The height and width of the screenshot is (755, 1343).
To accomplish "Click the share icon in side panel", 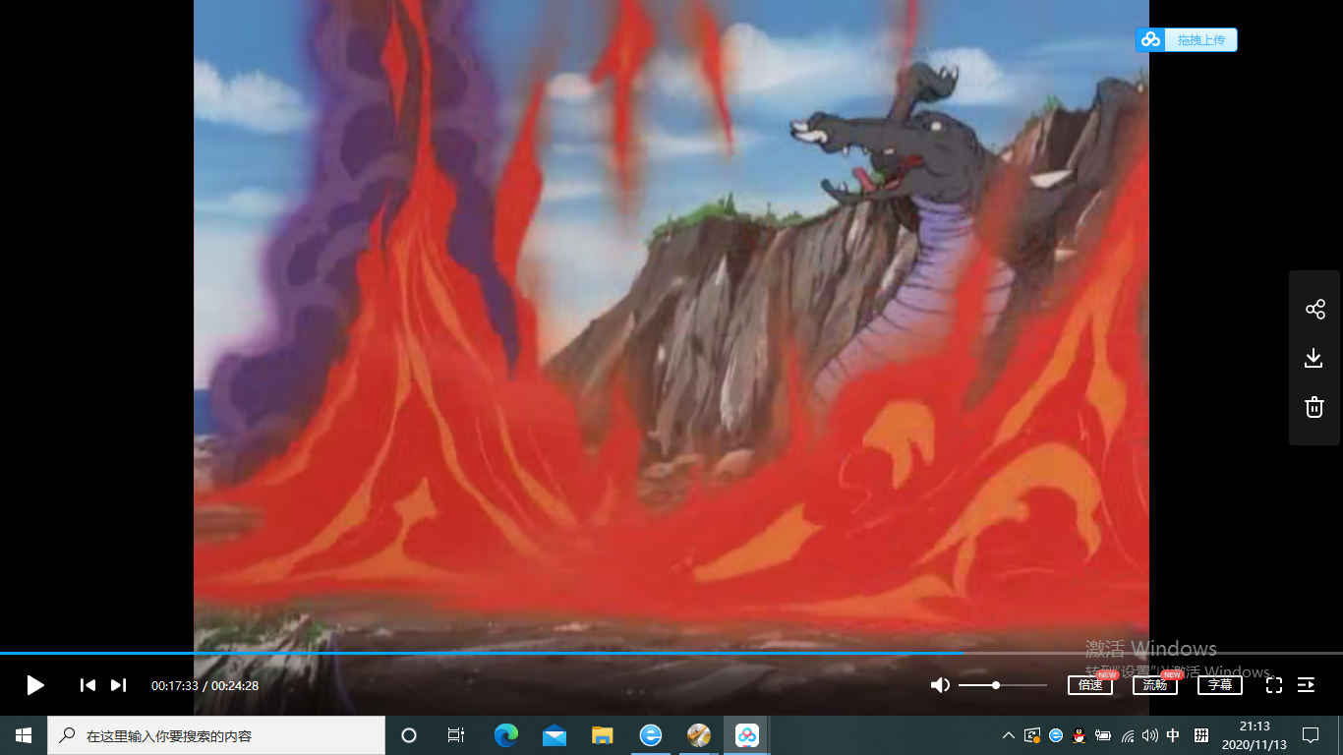I will tap(1314, 310).
